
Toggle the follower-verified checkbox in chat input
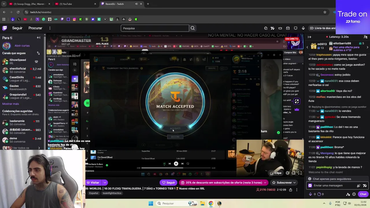point(310,186)
